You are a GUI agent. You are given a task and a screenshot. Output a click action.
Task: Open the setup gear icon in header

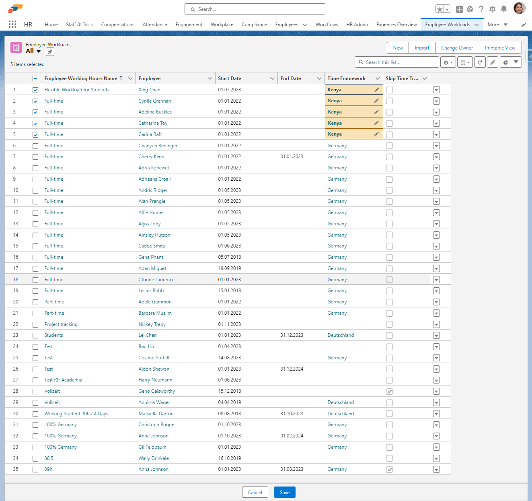pos(492,9)
